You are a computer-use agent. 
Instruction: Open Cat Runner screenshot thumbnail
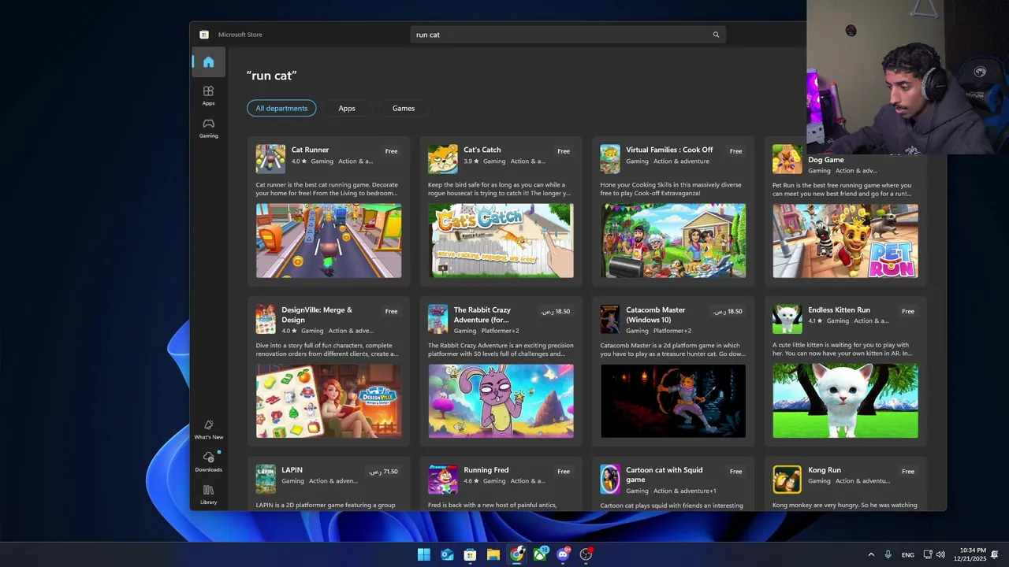click(329, 241)
